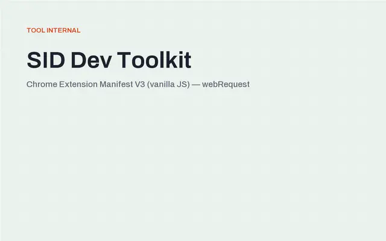Click the word "Toolkit" in the title

pos(154,60)
